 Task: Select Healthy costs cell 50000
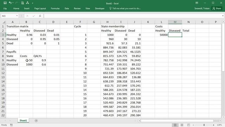point(161,35)
